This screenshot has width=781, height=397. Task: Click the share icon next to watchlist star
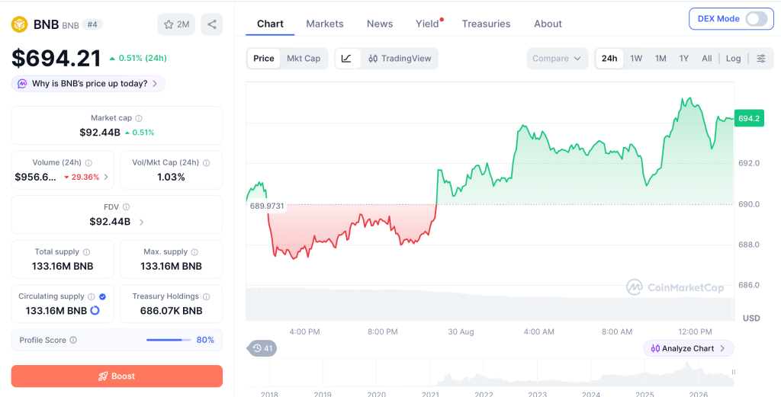click(x=212, y=24)
